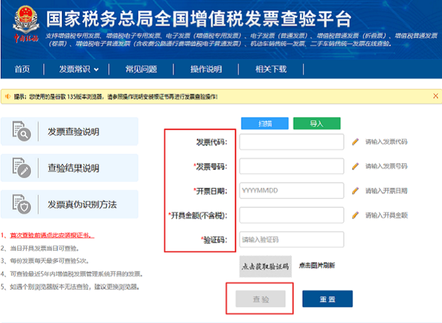Focus the 发票号码 input field
This screenshot has height=323, width=442.
pos(292,167)
